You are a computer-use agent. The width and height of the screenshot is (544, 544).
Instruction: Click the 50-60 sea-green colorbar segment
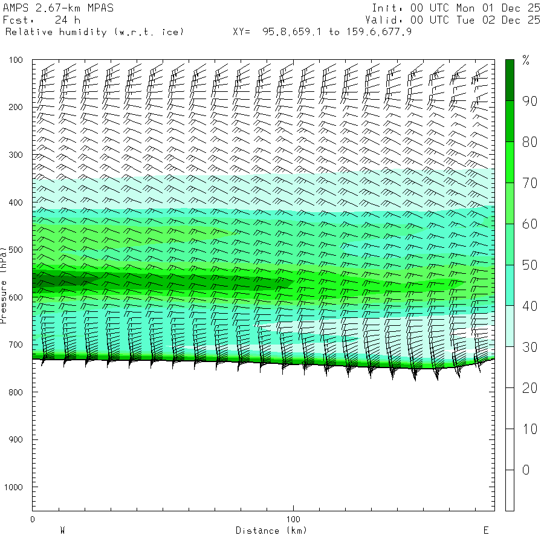[x=510, y=244]
